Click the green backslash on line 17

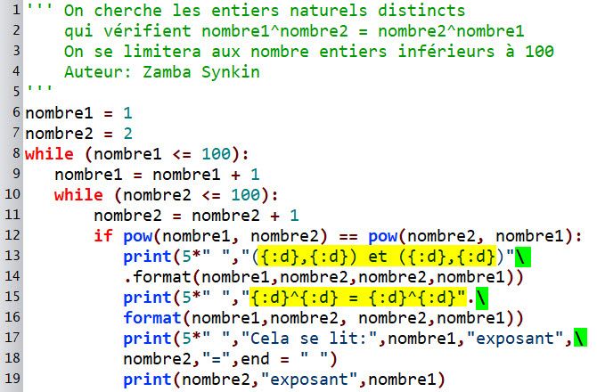click(580, 338)
